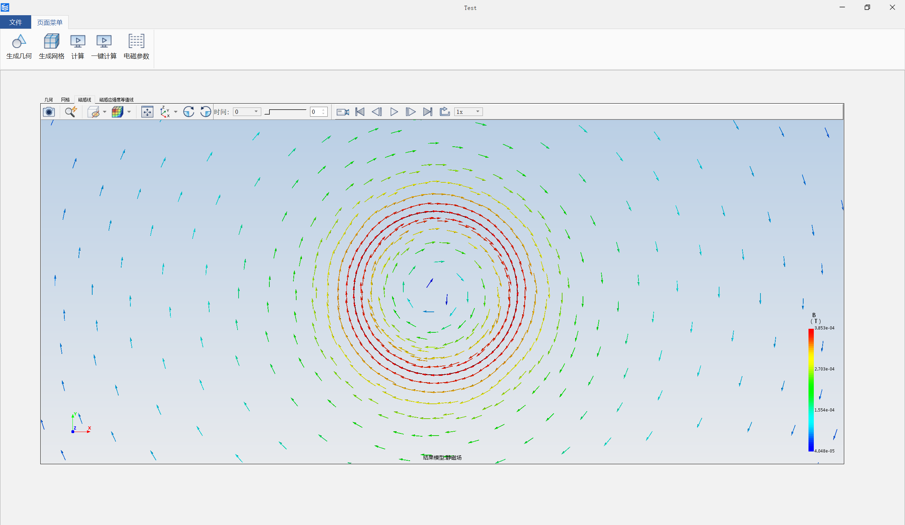
Task: Click the fit-to-view arrows icon
Action: [x=147, y=112]
